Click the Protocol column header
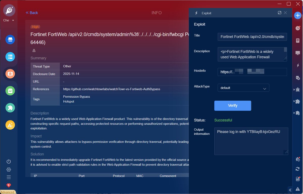This screenshot has width=303, height=194. [x=119, y=176]
